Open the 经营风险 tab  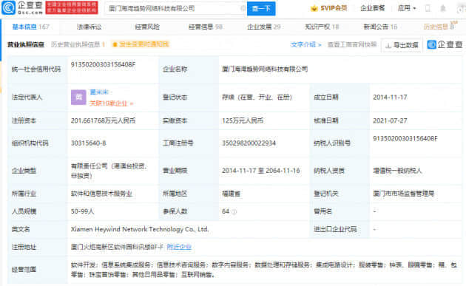147,27
